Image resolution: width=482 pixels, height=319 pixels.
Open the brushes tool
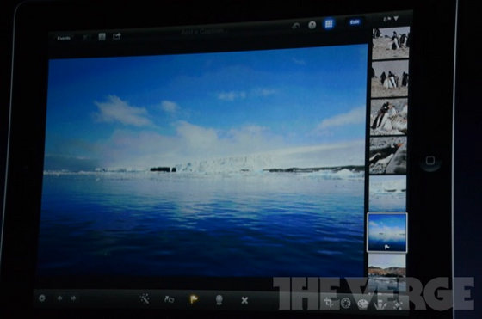coord(380,304)
